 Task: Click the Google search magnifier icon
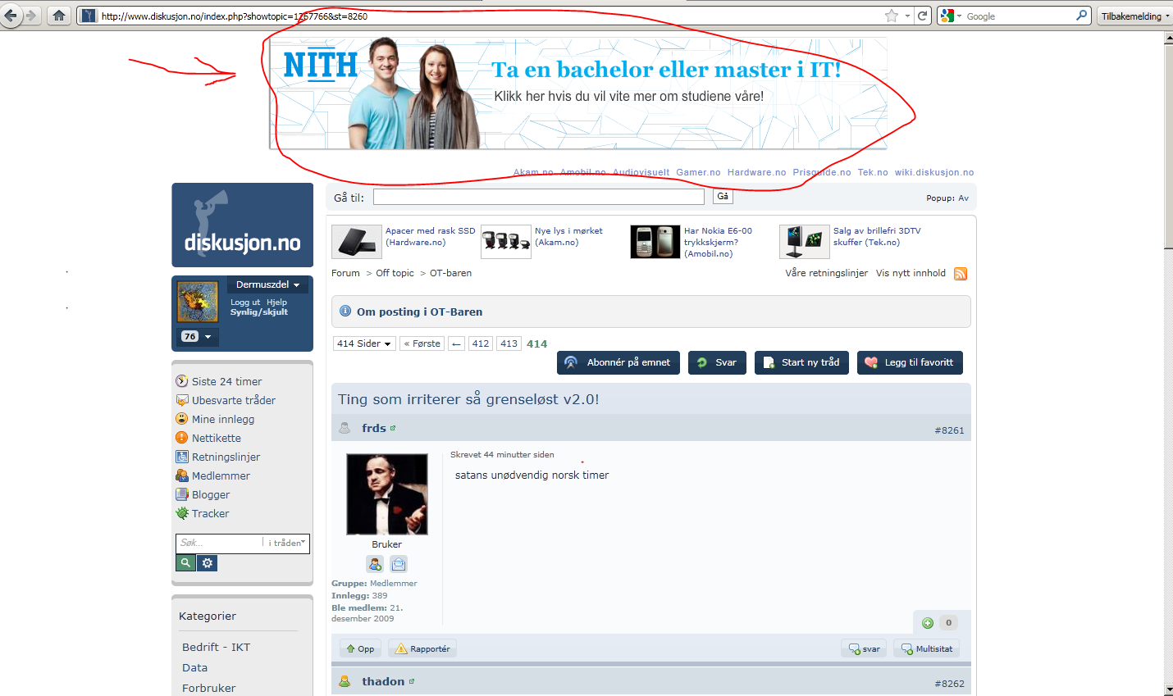click(x=1081, y=16)
